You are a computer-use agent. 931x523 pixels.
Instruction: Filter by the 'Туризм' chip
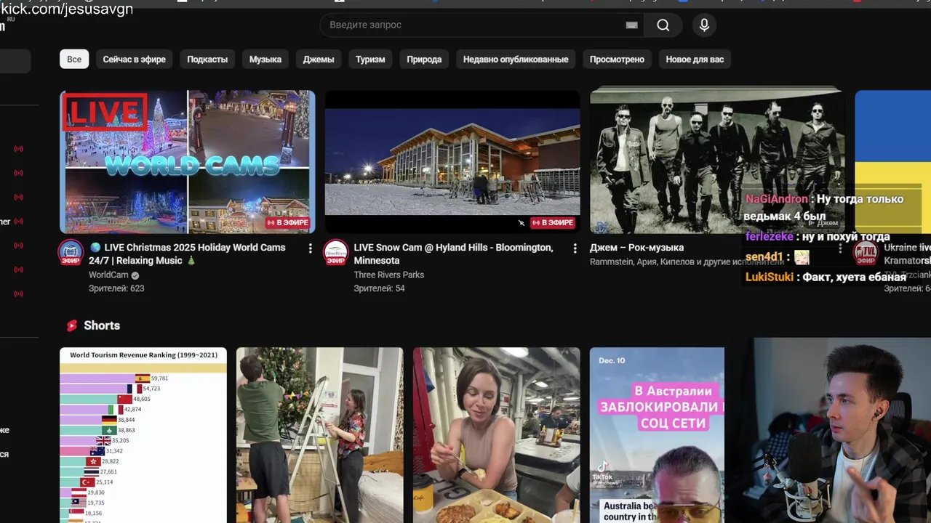tap(370, 60)
